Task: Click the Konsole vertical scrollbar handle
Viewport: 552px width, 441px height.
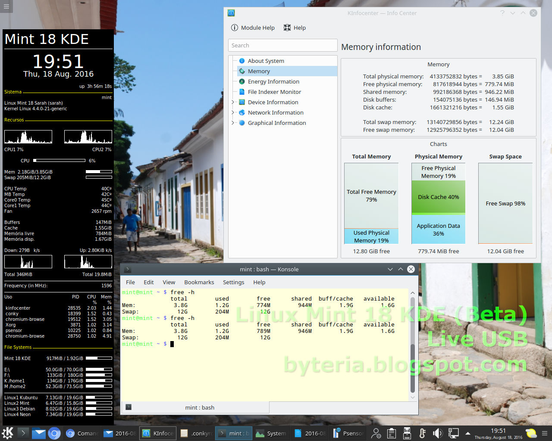Action: click(413, 368)
